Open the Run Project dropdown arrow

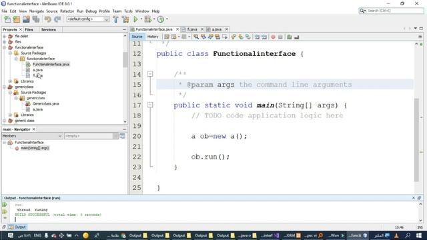click(x=141, y=19)
